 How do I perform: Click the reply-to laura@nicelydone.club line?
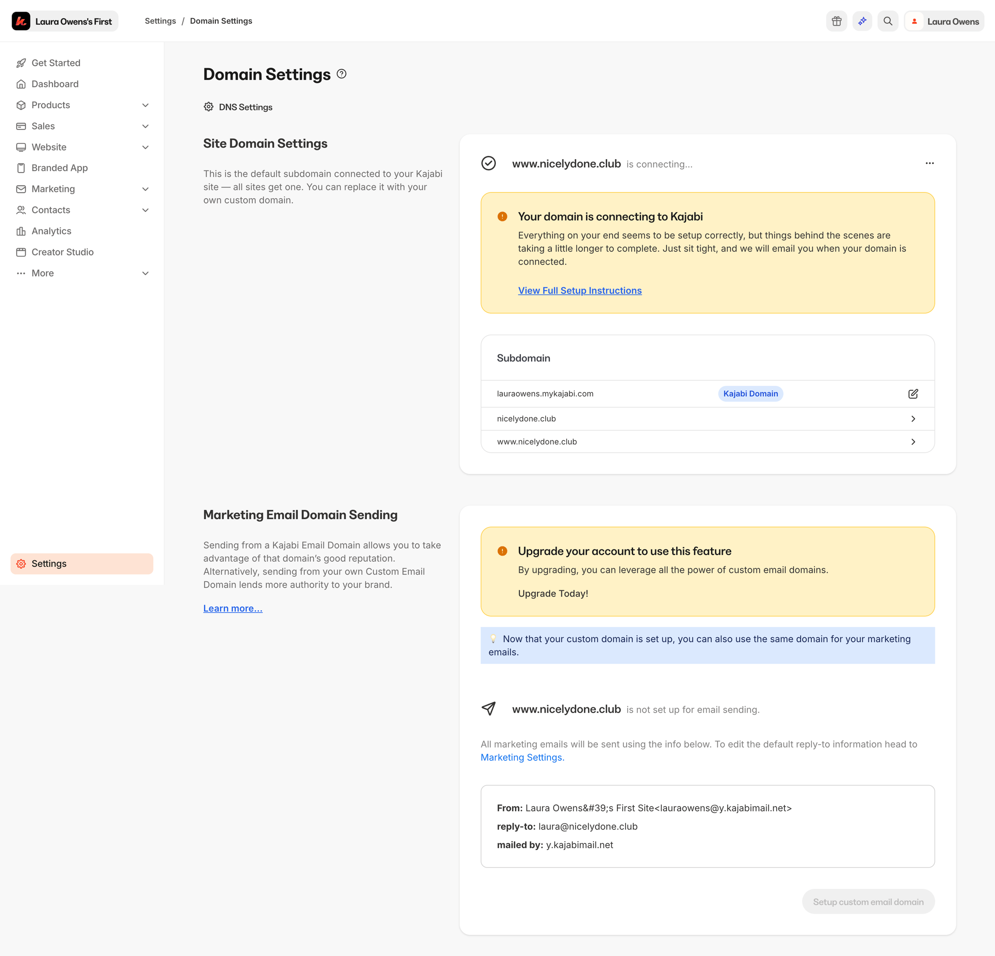[567, 827]
